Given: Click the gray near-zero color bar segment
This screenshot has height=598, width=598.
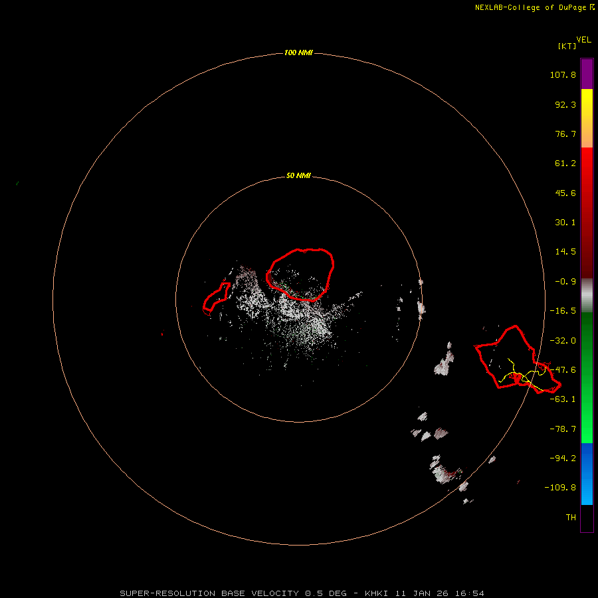Looking at the screenshot, I should click(x=587, y=296).
